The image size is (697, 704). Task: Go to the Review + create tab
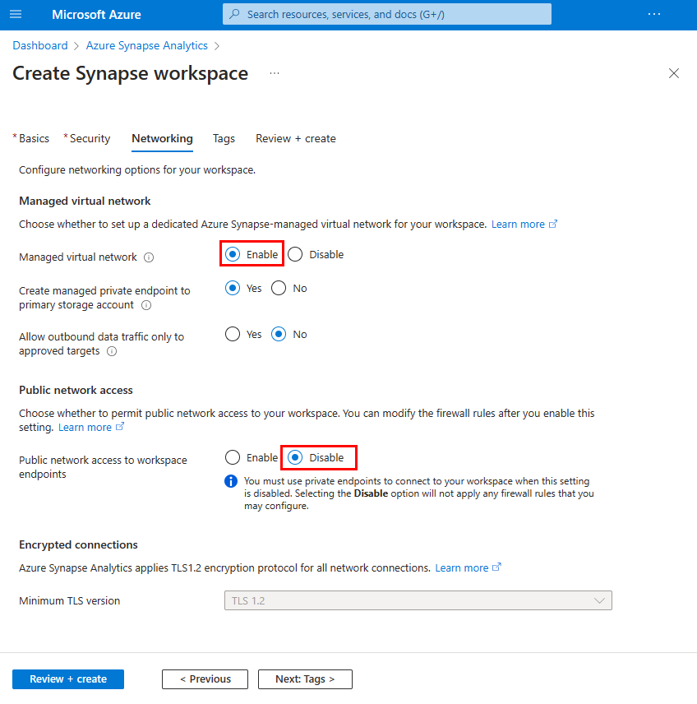pyautogui.click(x=295, y=139)
